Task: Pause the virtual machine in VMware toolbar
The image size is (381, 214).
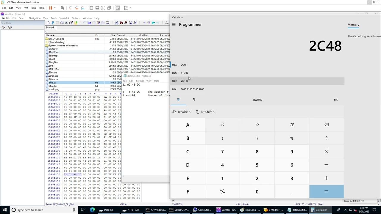Action: (x=51, y=8)
